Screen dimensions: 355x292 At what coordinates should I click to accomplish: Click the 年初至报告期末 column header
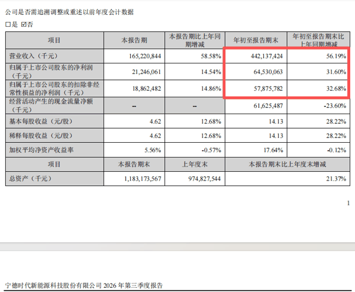pyautogui.click(x=256, y=40)
